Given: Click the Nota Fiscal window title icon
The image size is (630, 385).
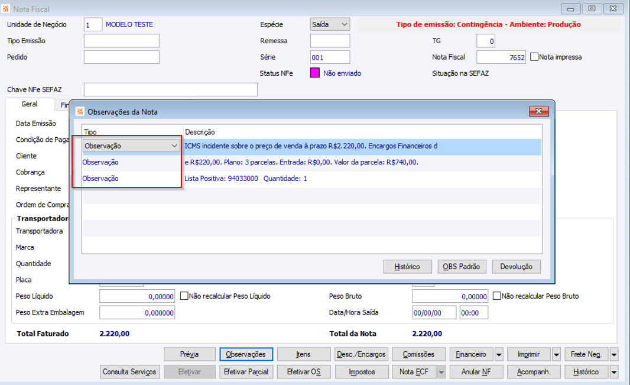Looking at the screenshot, I should coord(6,8).
